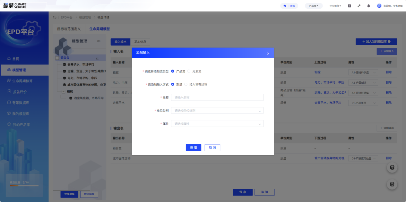
Task: Click the 名称 input field
Action: coord(217,97)
